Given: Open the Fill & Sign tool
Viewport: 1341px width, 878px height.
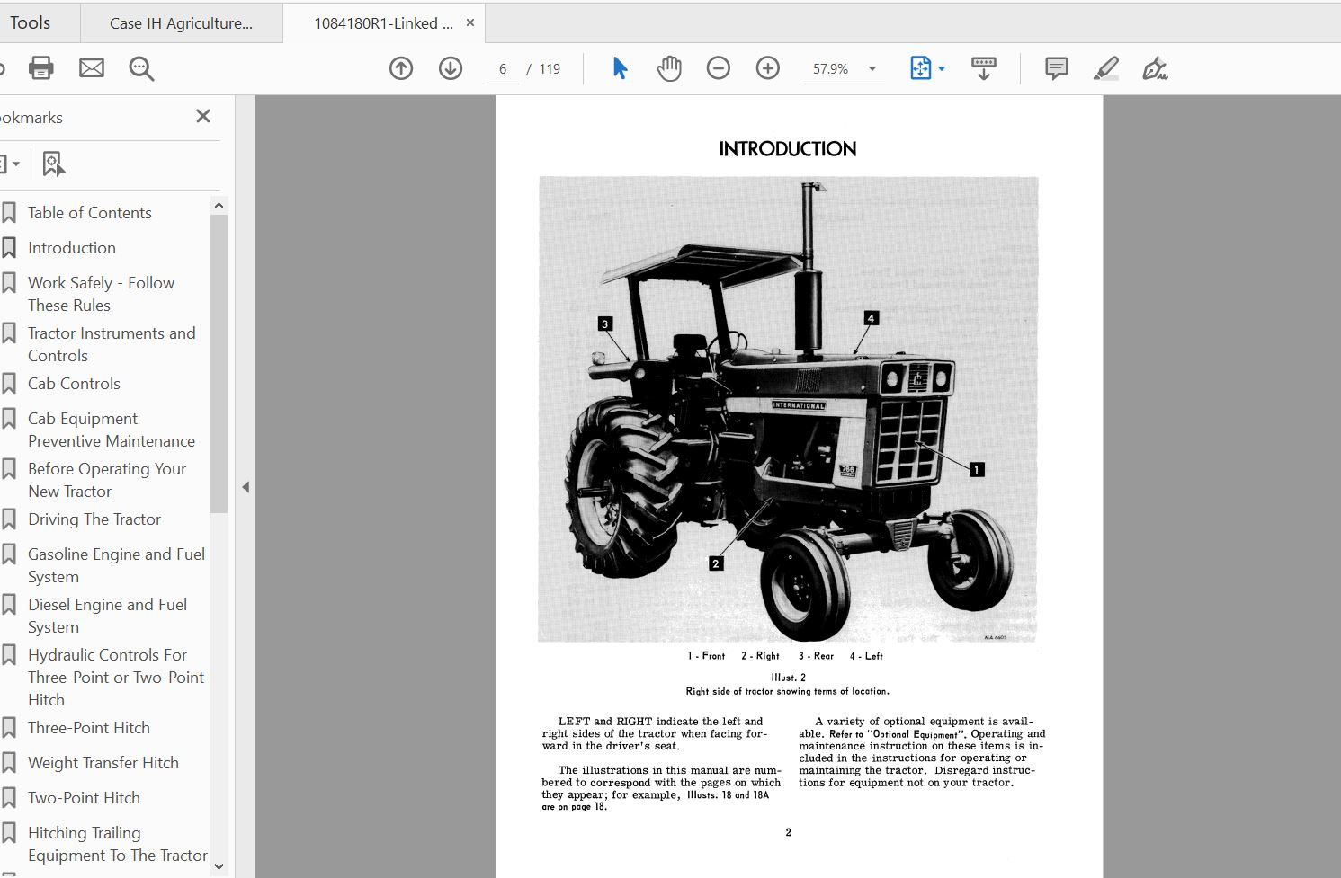Looking at the screenshot, I should 1156,67.
